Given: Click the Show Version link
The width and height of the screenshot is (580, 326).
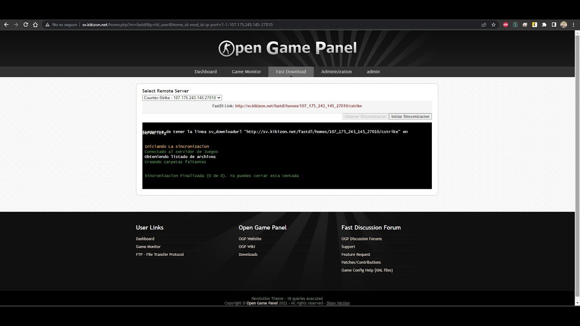Looking at the screenshot, I should point(338,303).
